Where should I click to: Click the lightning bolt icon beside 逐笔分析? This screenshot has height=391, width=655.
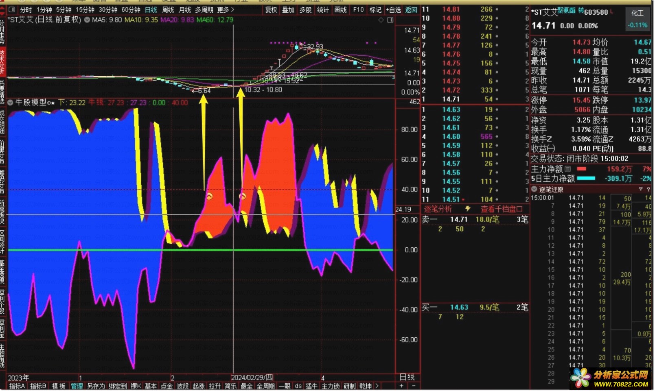(x=468, y=209)
